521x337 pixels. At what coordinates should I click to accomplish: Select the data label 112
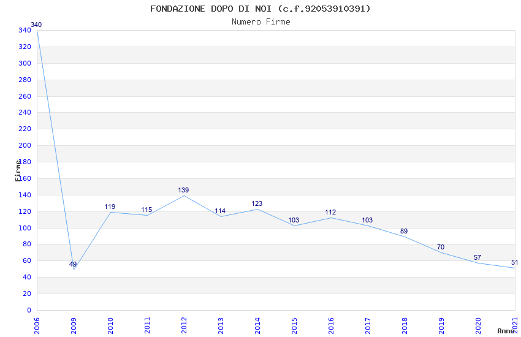[330, 212]
